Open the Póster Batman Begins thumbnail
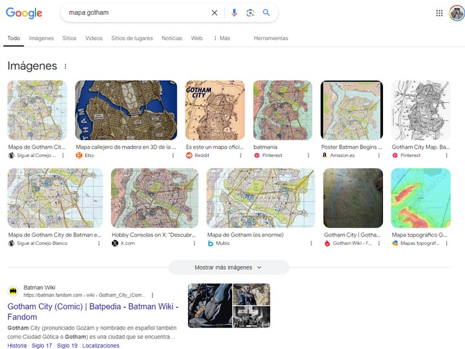 [352, 110]
